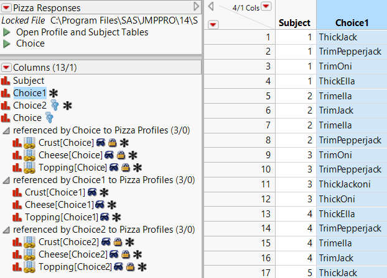Click the lock icon on Topping[Choice2]
The image size is (387, 278).
(x=131, y=267)
